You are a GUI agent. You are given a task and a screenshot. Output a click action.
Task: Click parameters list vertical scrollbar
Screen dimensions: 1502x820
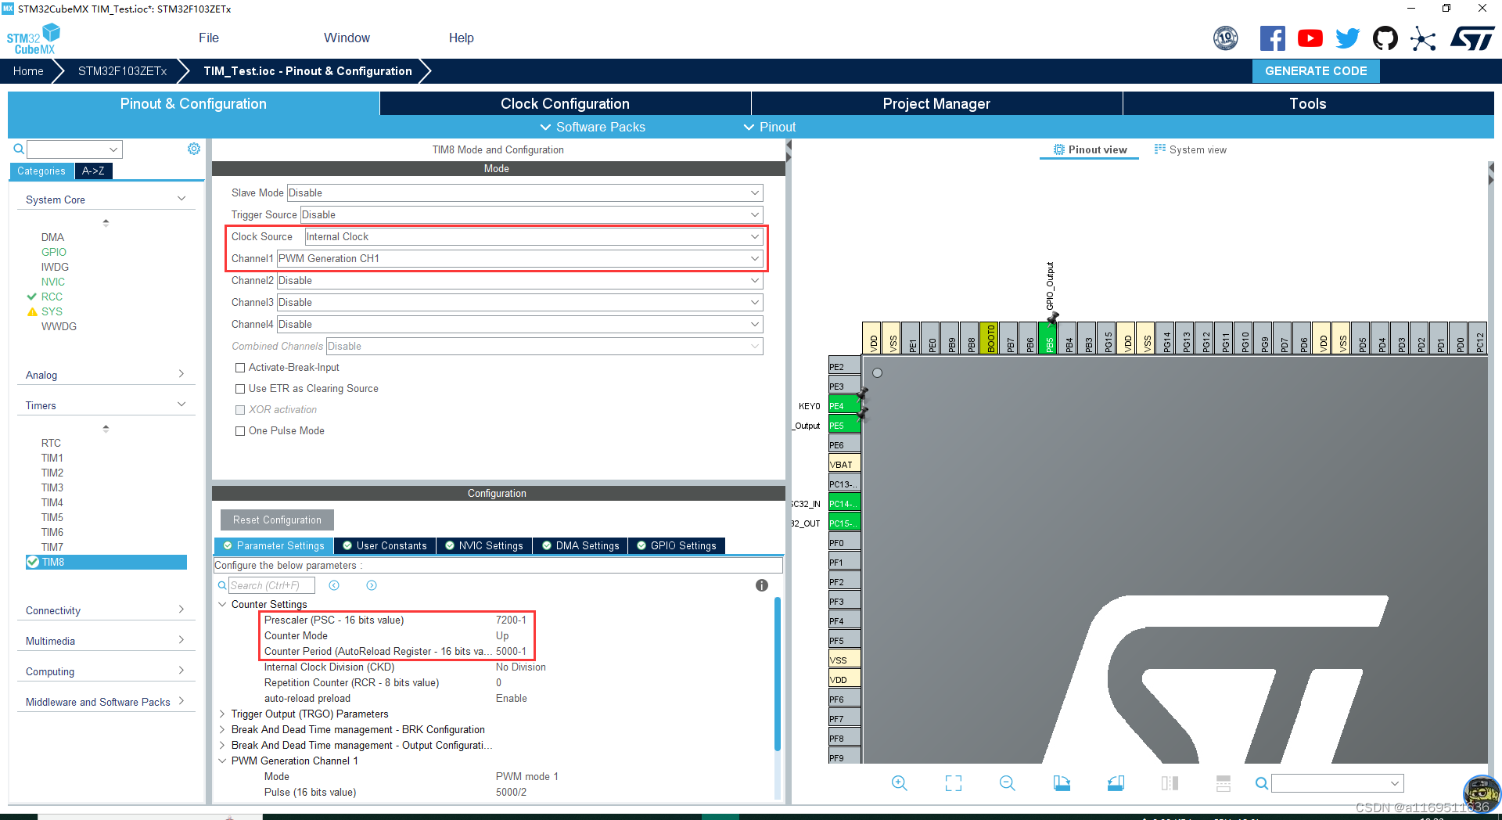click(x=778, y=673)
